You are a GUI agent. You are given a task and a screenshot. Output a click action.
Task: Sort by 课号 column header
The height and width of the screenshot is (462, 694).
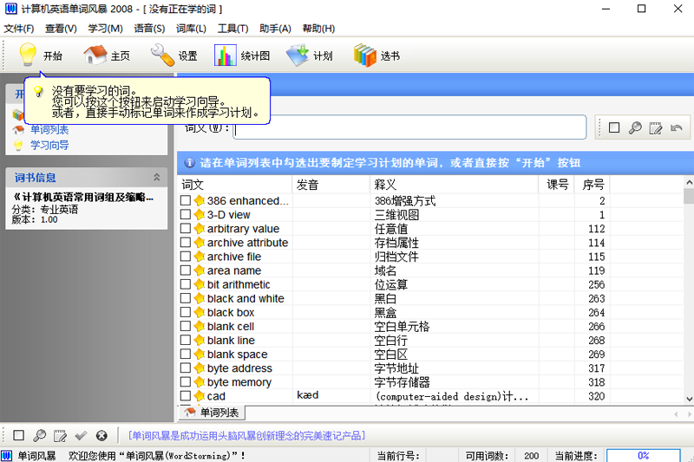coord(556,185)
